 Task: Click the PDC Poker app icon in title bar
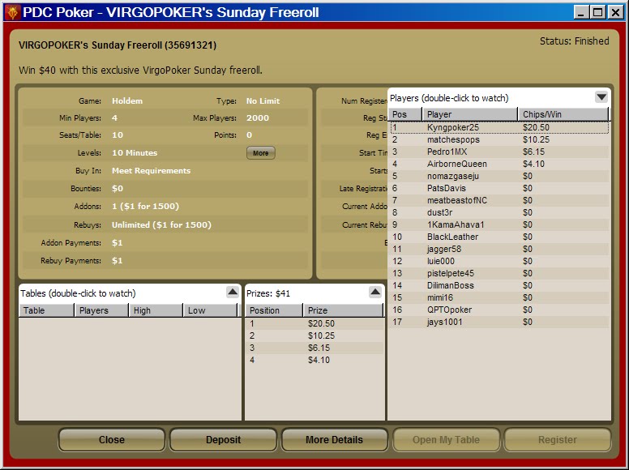pos(12,12)
